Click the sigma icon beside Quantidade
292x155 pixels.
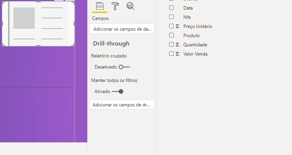[177, 45]
